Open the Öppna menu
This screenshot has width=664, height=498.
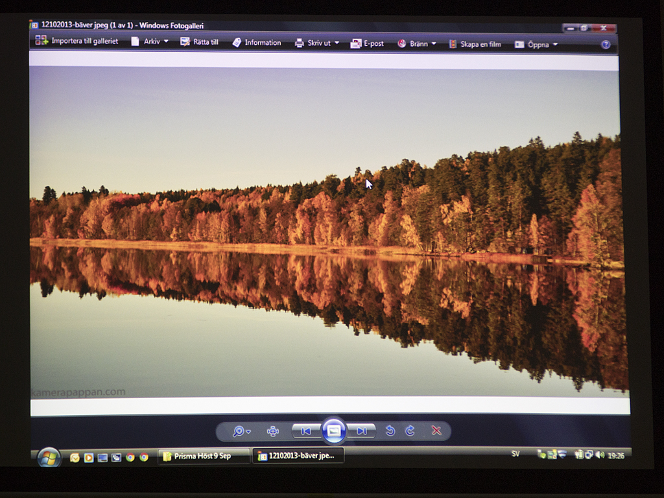pos(536,45)
